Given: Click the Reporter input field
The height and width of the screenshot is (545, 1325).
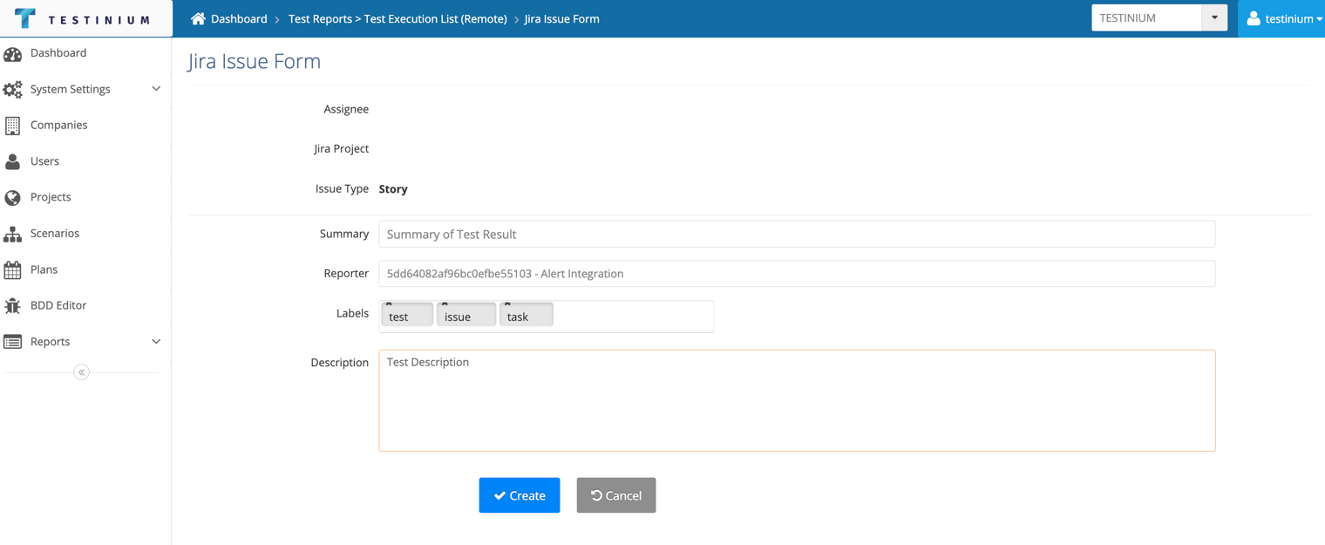Looking at the screenshot, I should [797, 274].
